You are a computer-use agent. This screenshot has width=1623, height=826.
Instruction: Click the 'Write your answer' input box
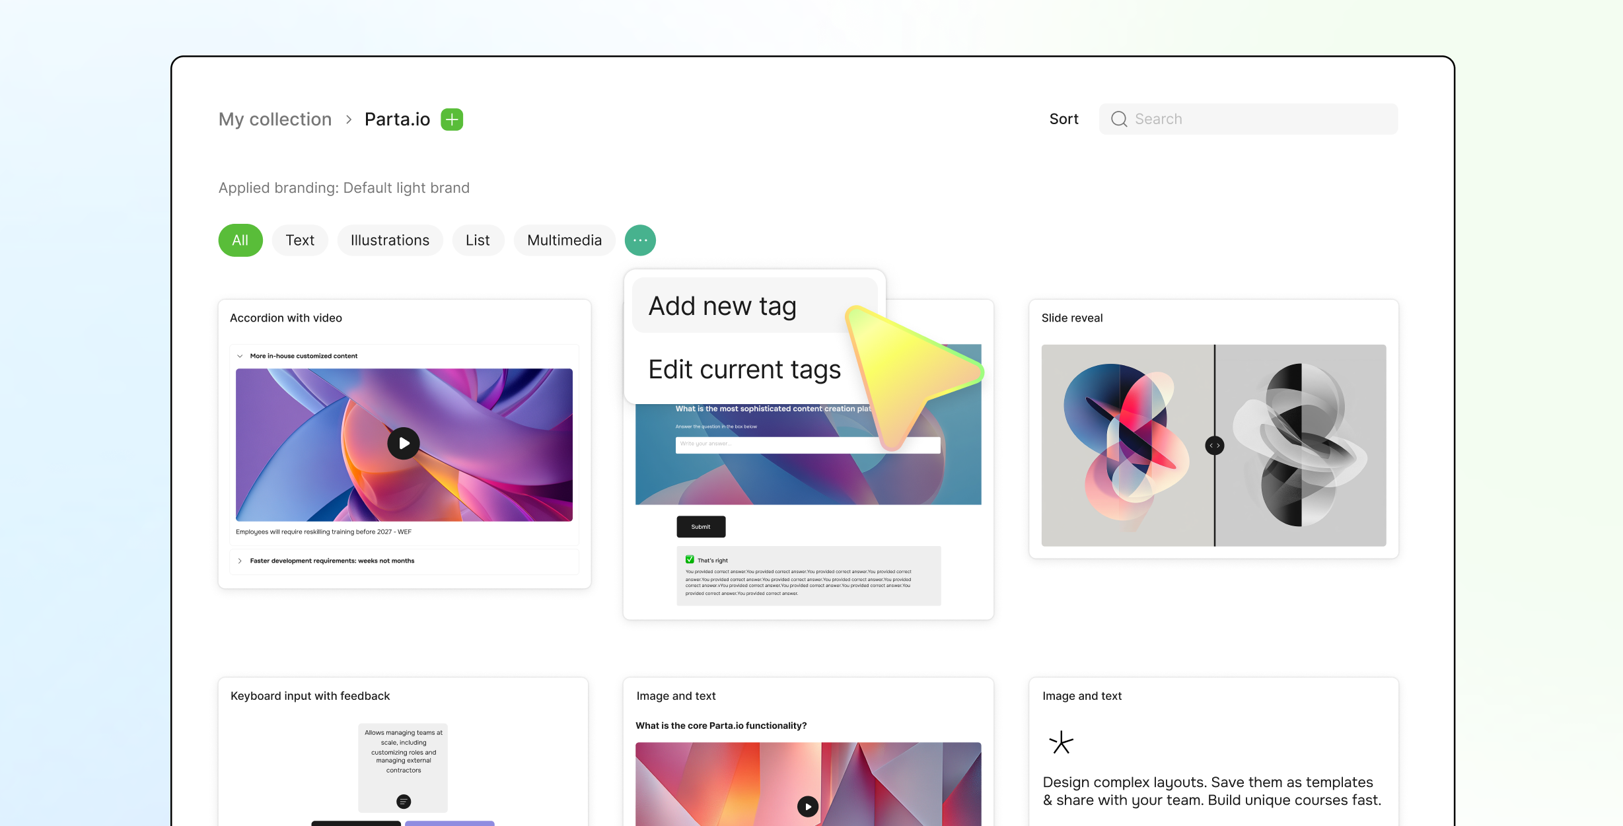(x=808, y=444)
